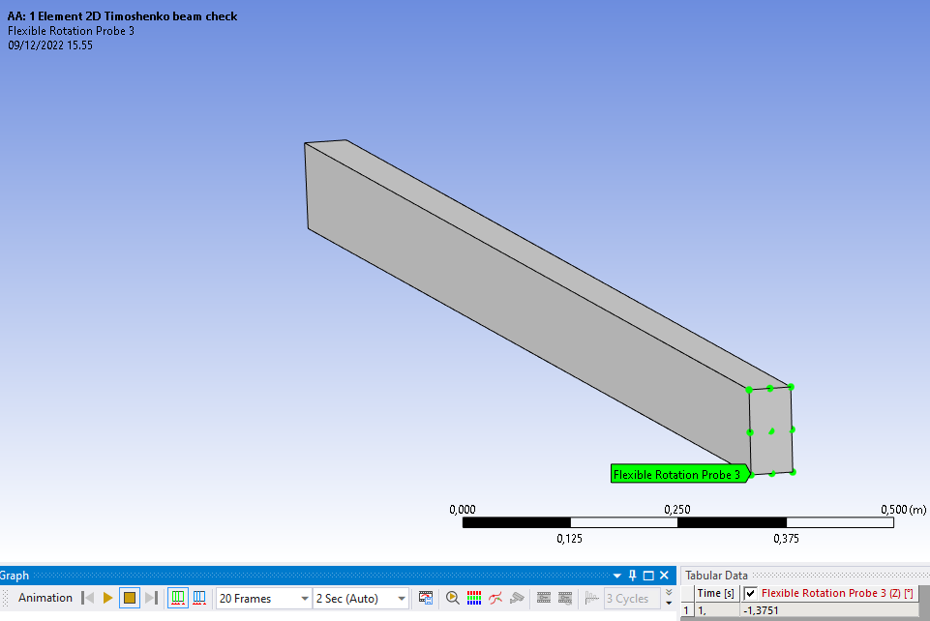Click first grey timeline range icon
The image size is (930, 621).
pyautogui.click(x=544, y=598)
